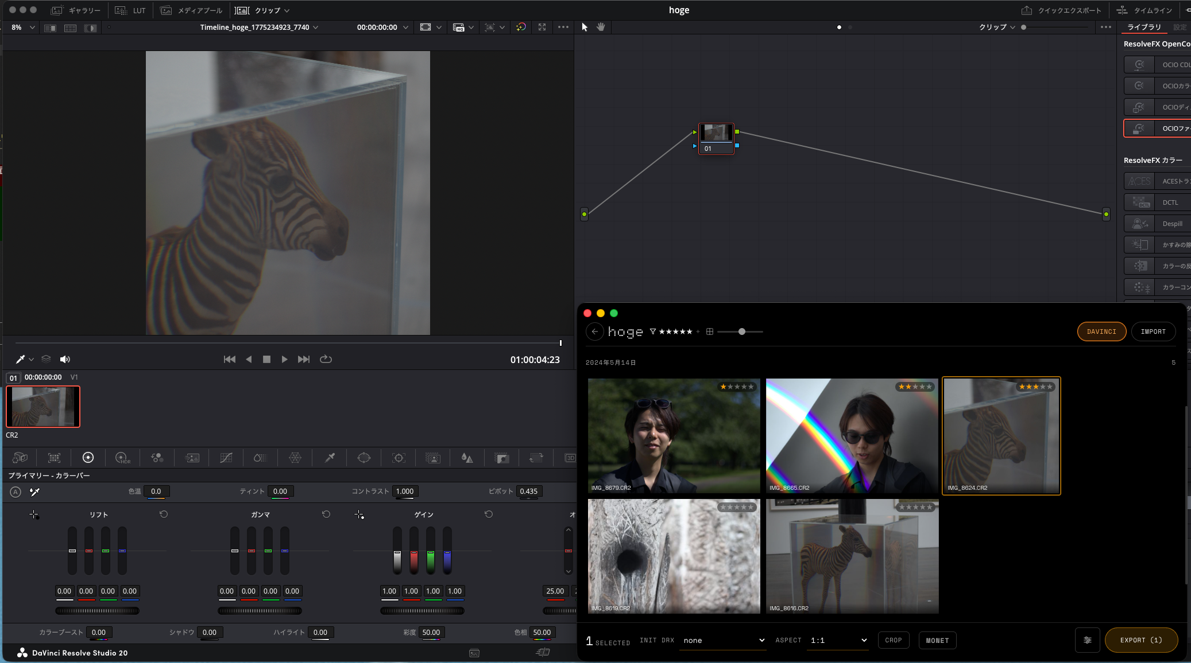Image resolution: width=1191 pixels, height=663 pixels.
Task: Open the INIT DRX none dropdown
Action: click(722, 640)
